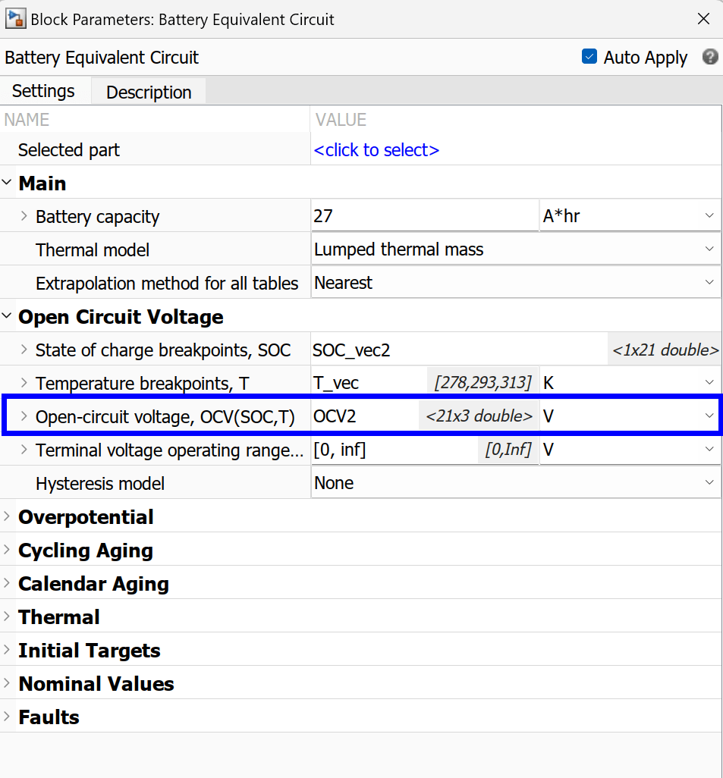This screenshot has width=723, height=778.
Task: Click the T_vec preview showing [278,293,313]
Action: (483, 381)
